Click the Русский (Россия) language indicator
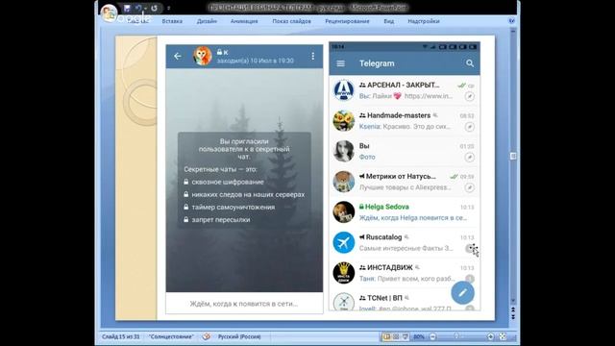 (239, 336)
